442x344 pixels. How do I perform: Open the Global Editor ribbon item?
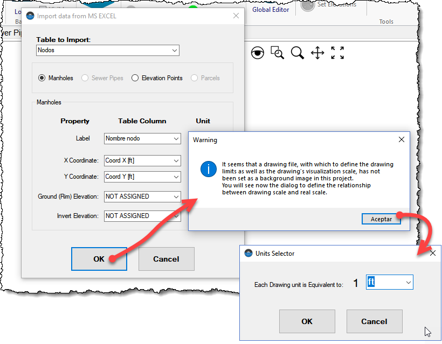(x=271, y=10)
